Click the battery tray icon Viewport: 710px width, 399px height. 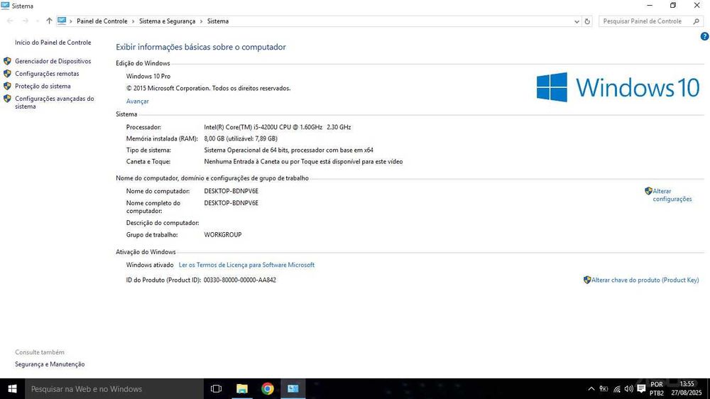(x=603, y=388)
